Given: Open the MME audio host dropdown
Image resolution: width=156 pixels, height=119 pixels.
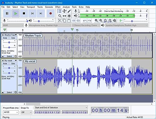Looking at the screenshot, I should (13, 25).
